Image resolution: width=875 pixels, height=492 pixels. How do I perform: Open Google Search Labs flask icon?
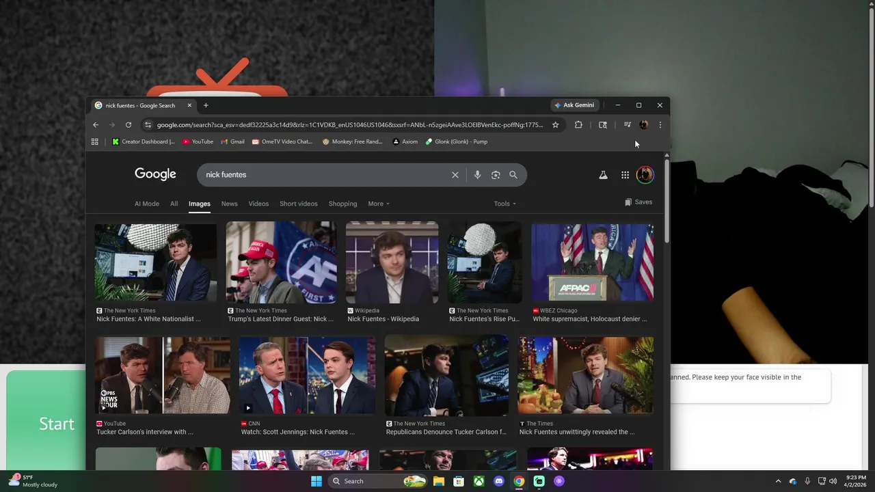pos(603,175)
